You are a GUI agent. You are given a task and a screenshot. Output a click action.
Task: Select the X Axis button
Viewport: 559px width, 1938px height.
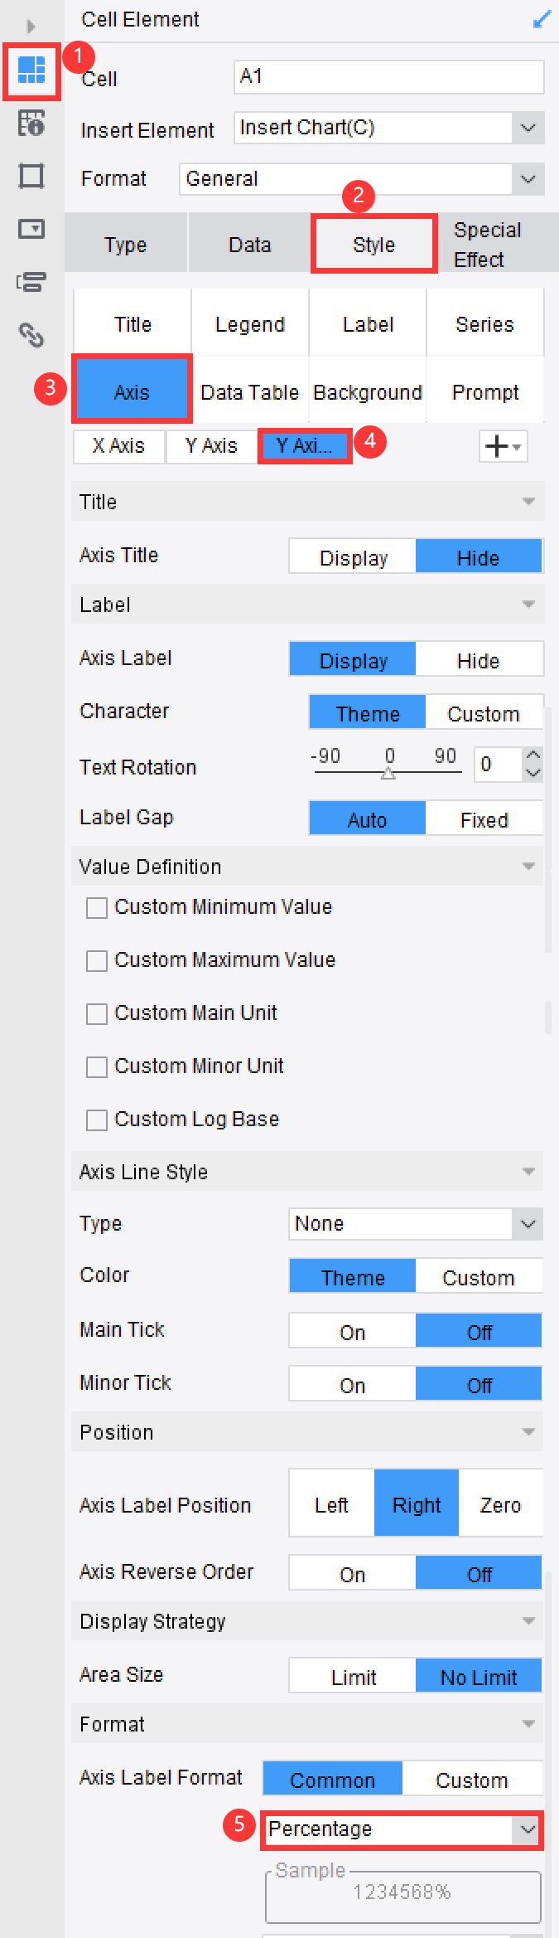coord(118,446)
